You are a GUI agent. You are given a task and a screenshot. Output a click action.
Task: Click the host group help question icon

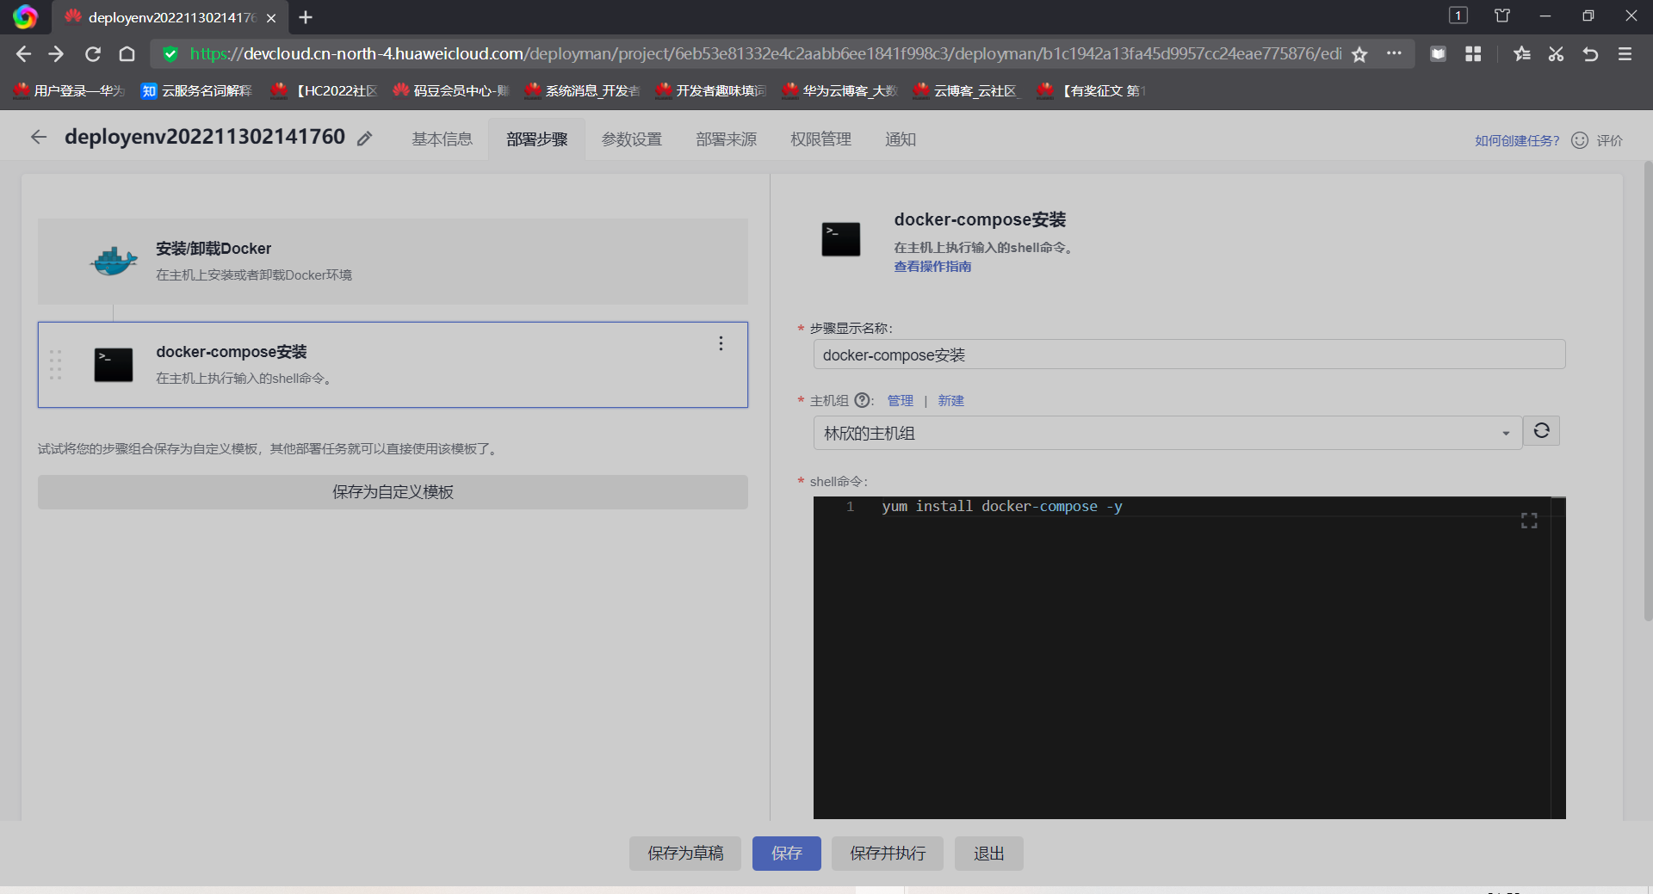[x=862, y=400]
